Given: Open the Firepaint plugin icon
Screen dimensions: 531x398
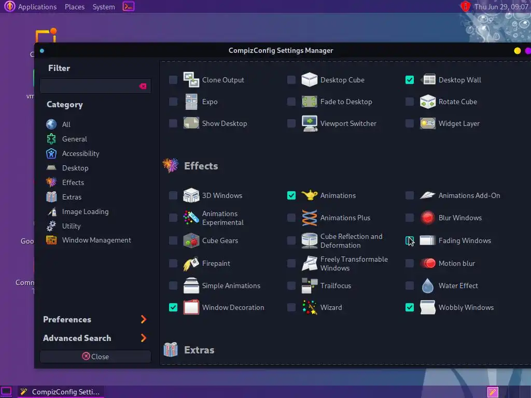Looking at the screenshot, I should pos(191,263).
